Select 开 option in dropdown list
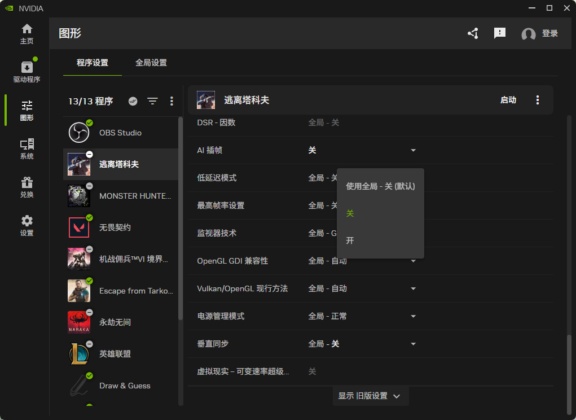576x420 pixels. pos(350,240)
